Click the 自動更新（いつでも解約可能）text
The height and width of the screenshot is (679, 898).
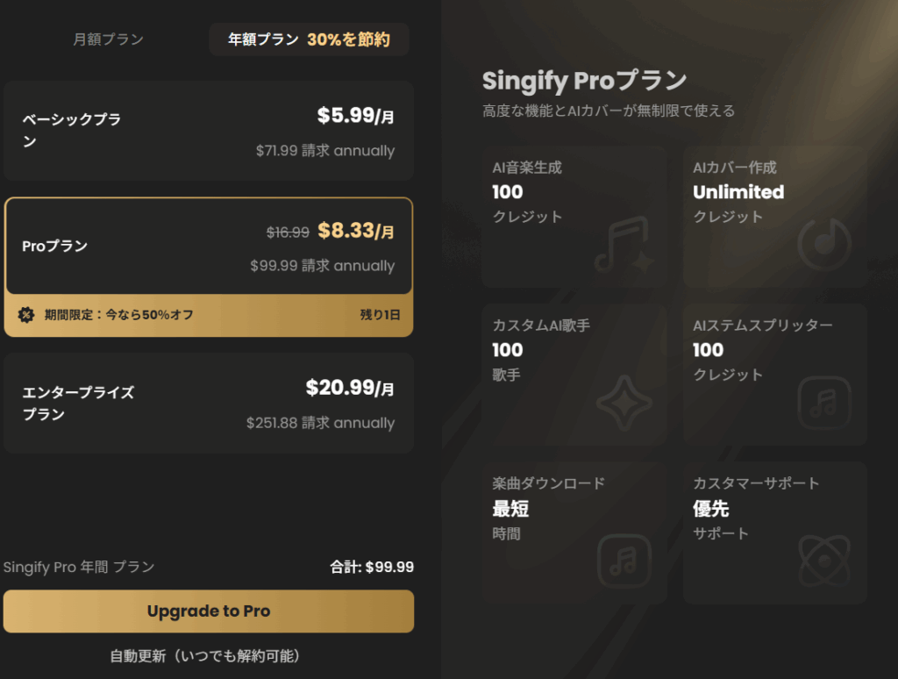[204, 655]
